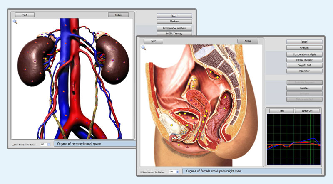The height and width of the screenshot is (184, 333).
Task: Select the Test tab above graph
Action: point(281,111)
